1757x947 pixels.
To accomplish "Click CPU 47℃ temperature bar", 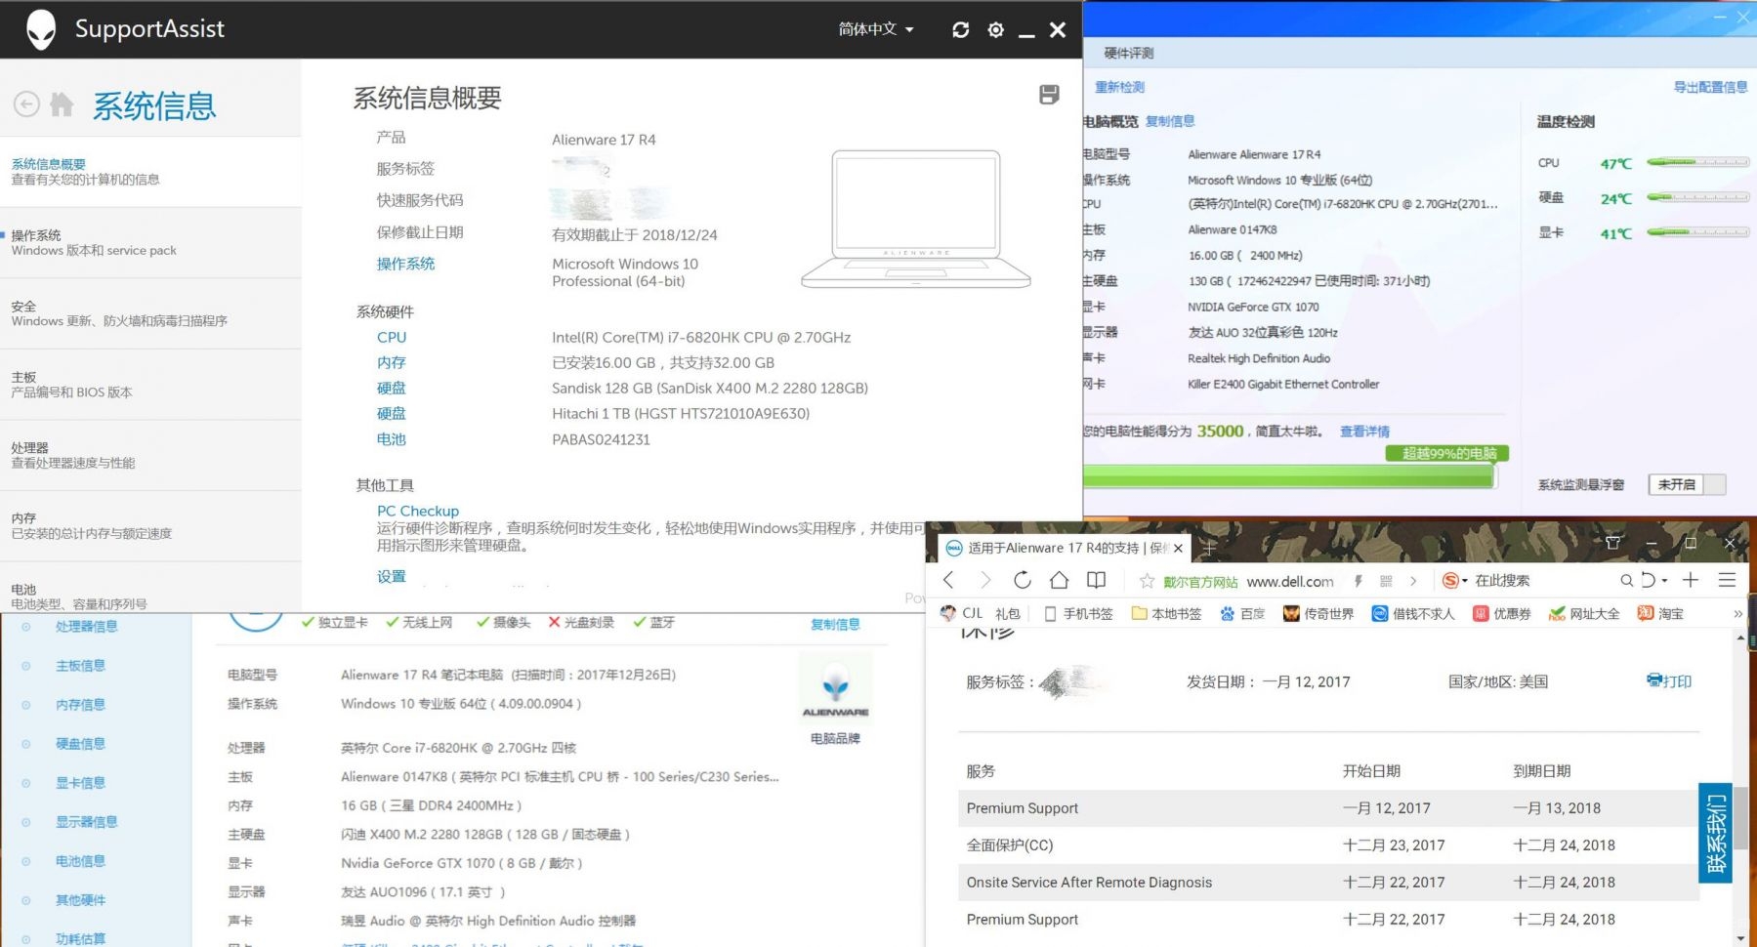I will point(1697,163).
